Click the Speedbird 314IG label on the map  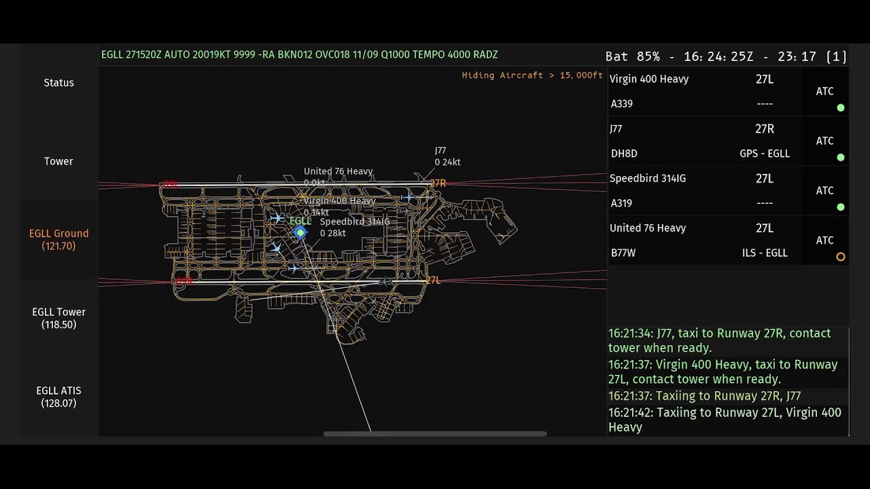(355, 222)
